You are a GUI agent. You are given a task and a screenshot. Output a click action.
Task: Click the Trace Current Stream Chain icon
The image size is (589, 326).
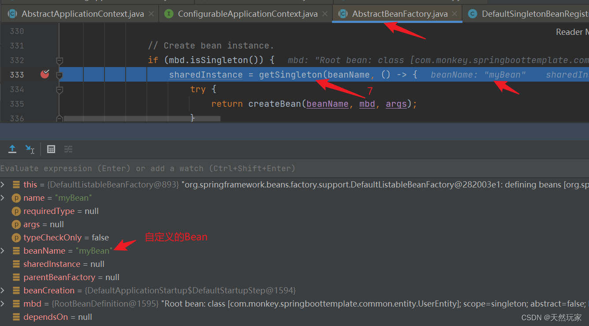(x=68, y=149)
